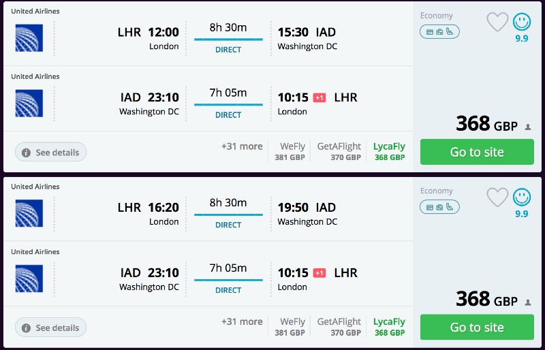Expand +31 more providers in first result

click(242, 146)
